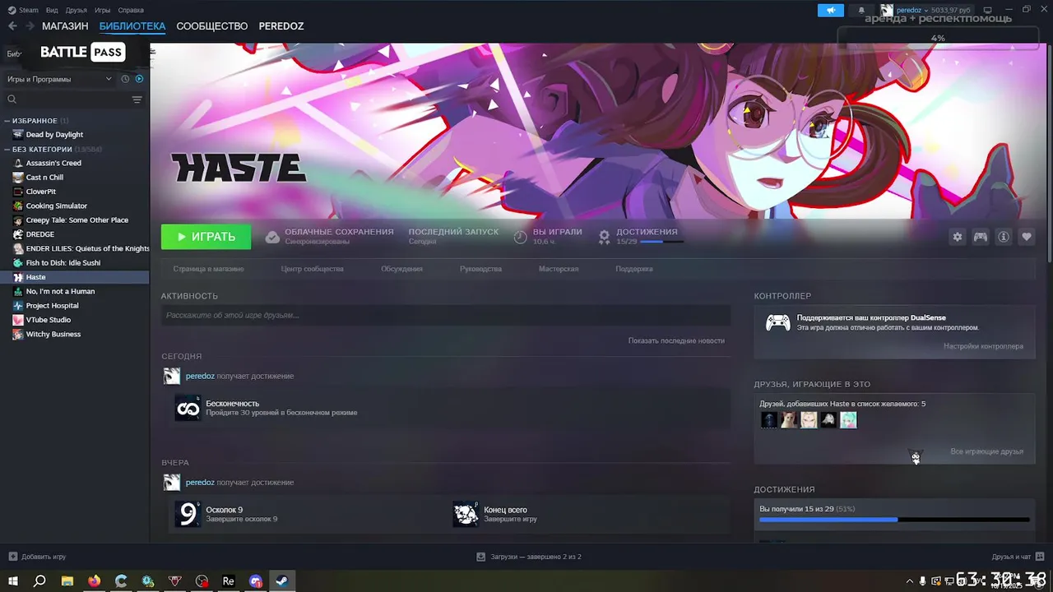The image size is (1053, 592).
Task: Open Мастерская link
Action: point(559,269)
